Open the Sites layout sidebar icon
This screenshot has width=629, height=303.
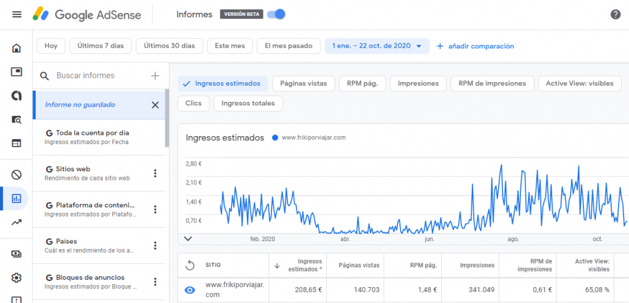tap(17, 143)
